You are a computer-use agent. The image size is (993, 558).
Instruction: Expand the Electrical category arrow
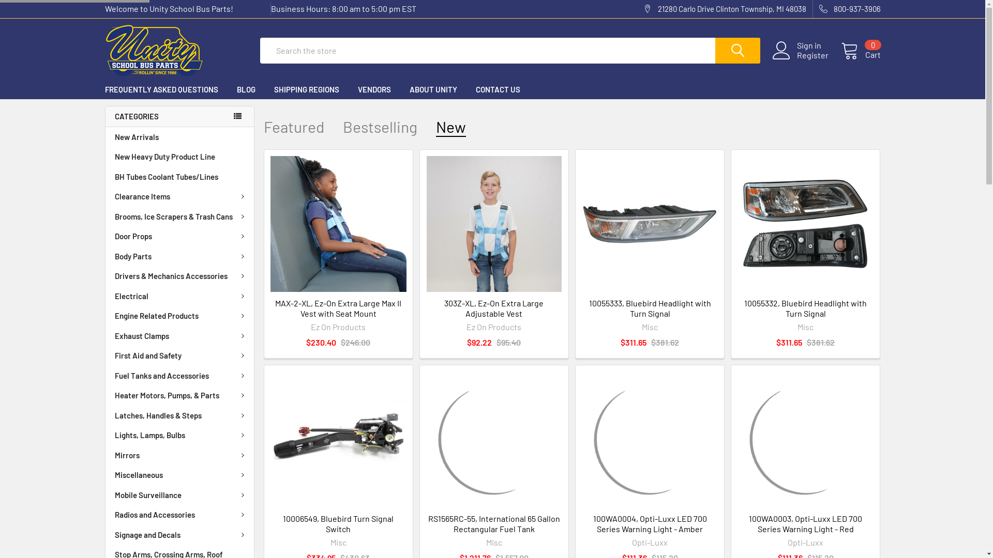[x=243, y=297]
